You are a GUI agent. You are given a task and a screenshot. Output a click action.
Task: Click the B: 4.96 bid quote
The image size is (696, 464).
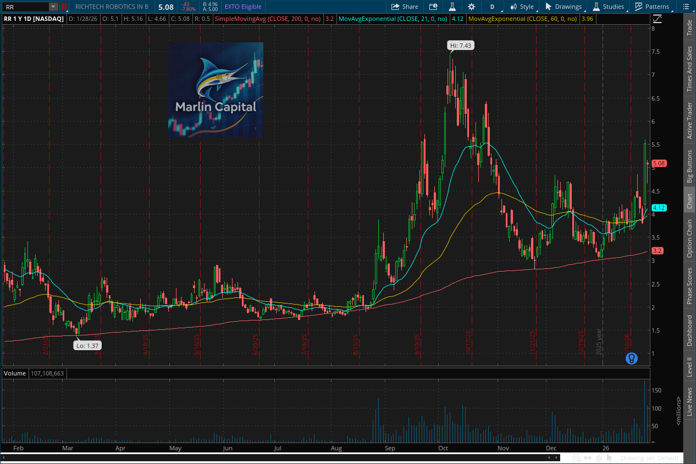click(211, 4)
